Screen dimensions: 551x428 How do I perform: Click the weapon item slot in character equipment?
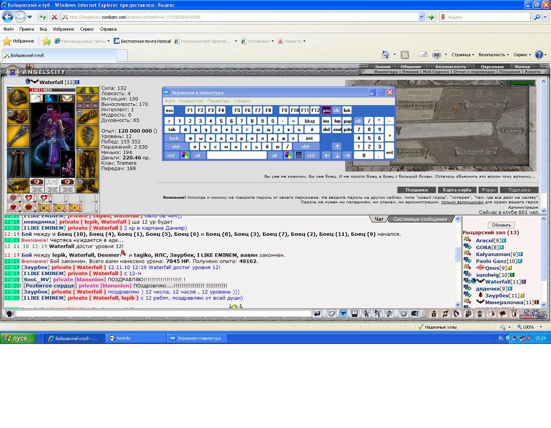pos(17,136)
